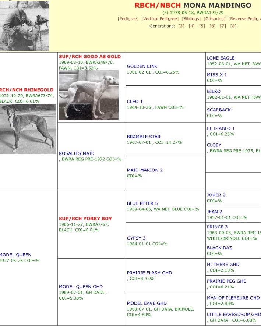Open BLACK DAZ pedigree entry
Image resolution: width=261 pixels, height=326 pixels.
click(219, 248)
